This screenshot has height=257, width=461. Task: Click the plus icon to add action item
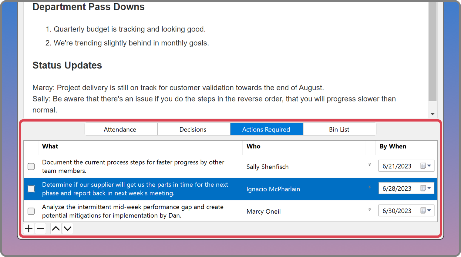[29, 229]
